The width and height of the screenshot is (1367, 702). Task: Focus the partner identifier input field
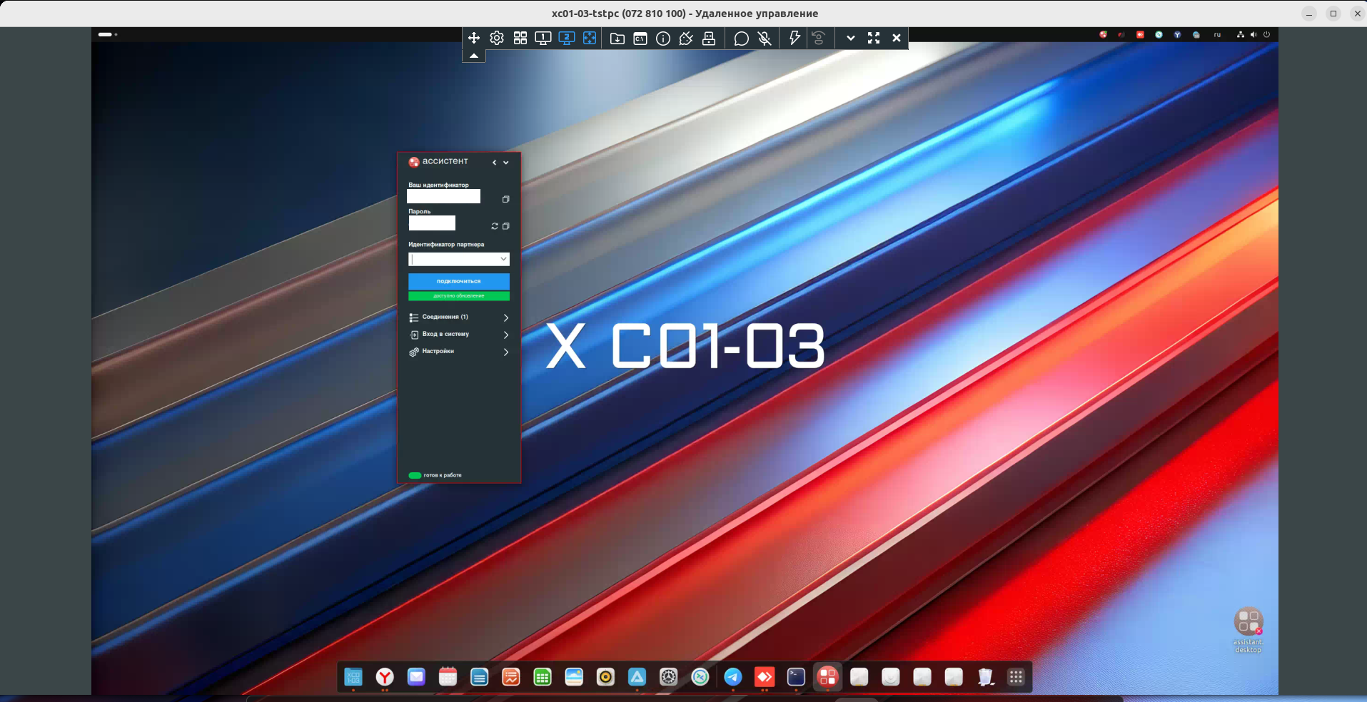click(453, 259)
